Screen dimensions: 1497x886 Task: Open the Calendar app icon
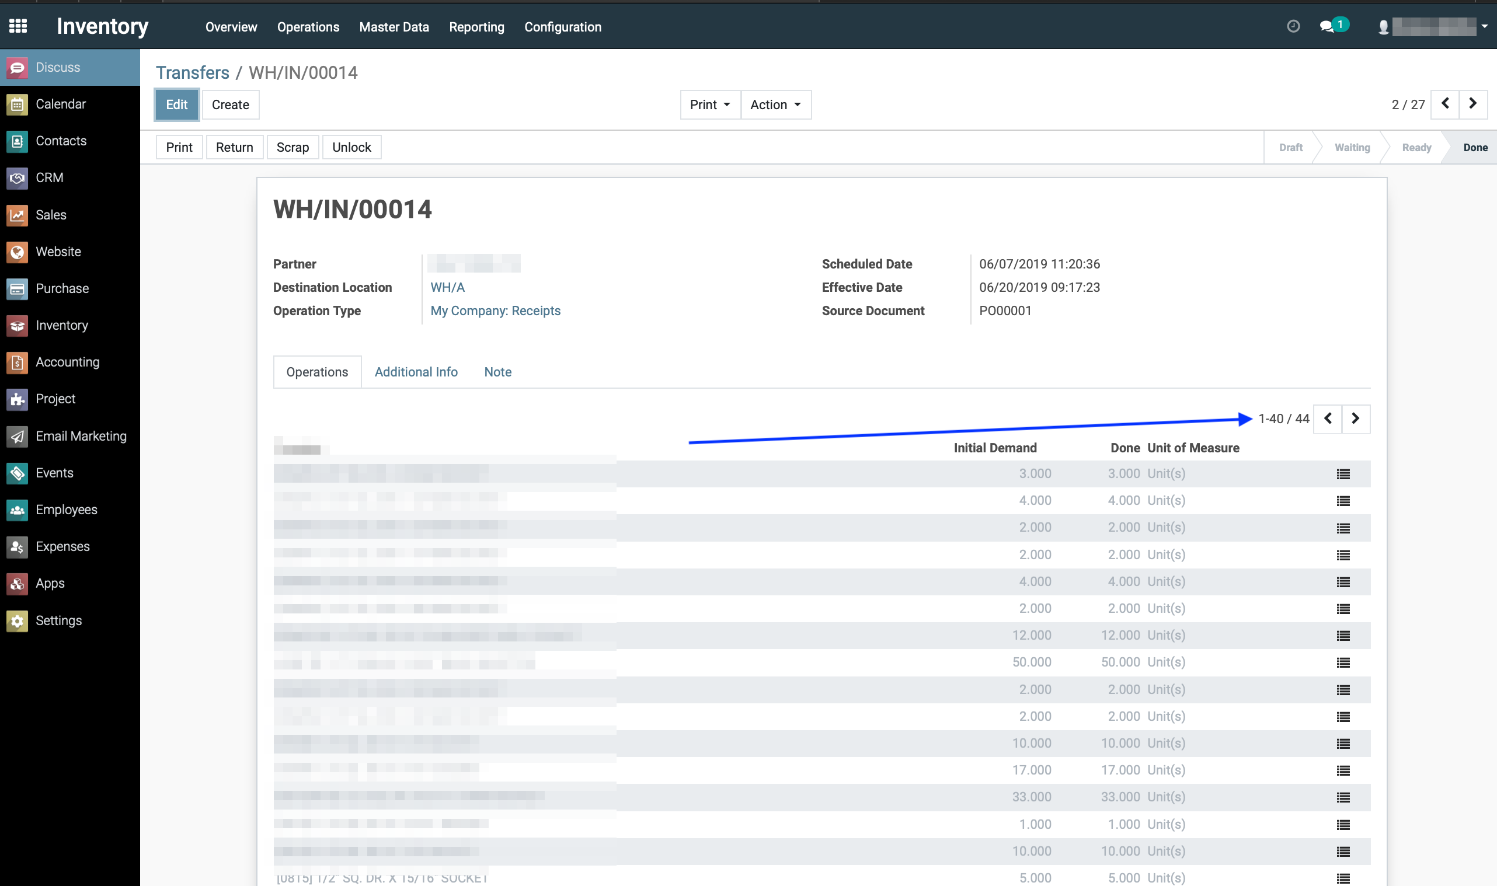(x=18, y=104)
